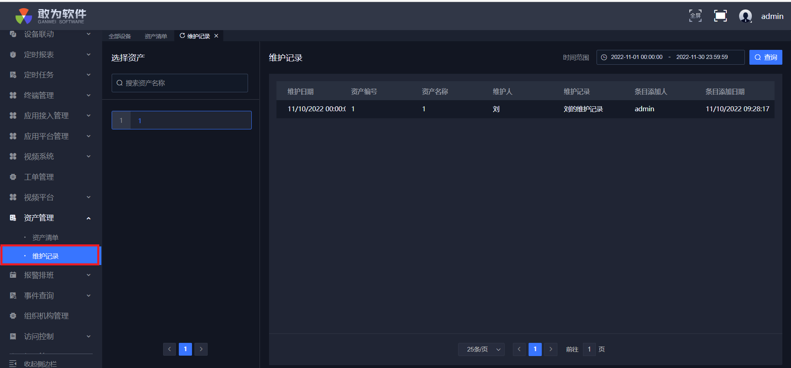Go to previous page in asset list
This screenshot has width=791, height=368.
(169, 349)
